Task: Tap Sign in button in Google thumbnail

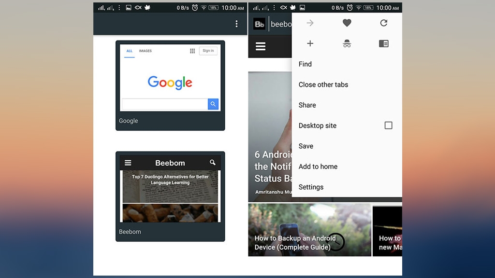Action: tap(208, 51)
